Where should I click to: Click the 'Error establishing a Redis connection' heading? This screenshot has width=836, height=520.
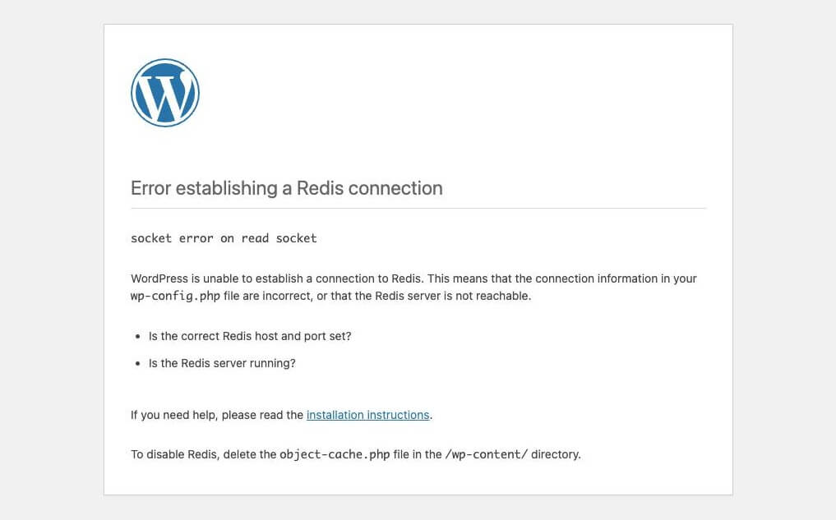click(287, 188)
